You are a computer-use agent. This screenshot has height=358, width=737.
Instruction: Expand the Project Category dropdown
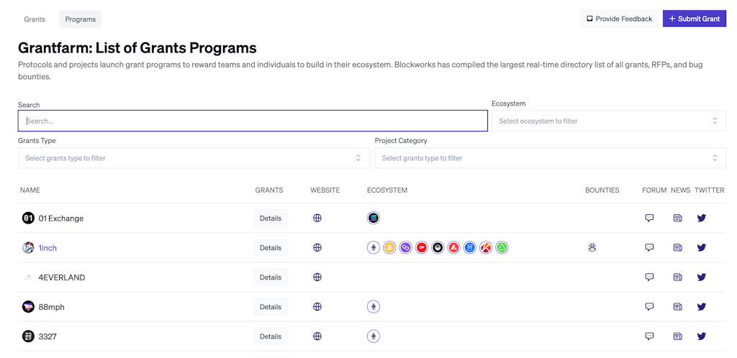[x=550, y=158]
